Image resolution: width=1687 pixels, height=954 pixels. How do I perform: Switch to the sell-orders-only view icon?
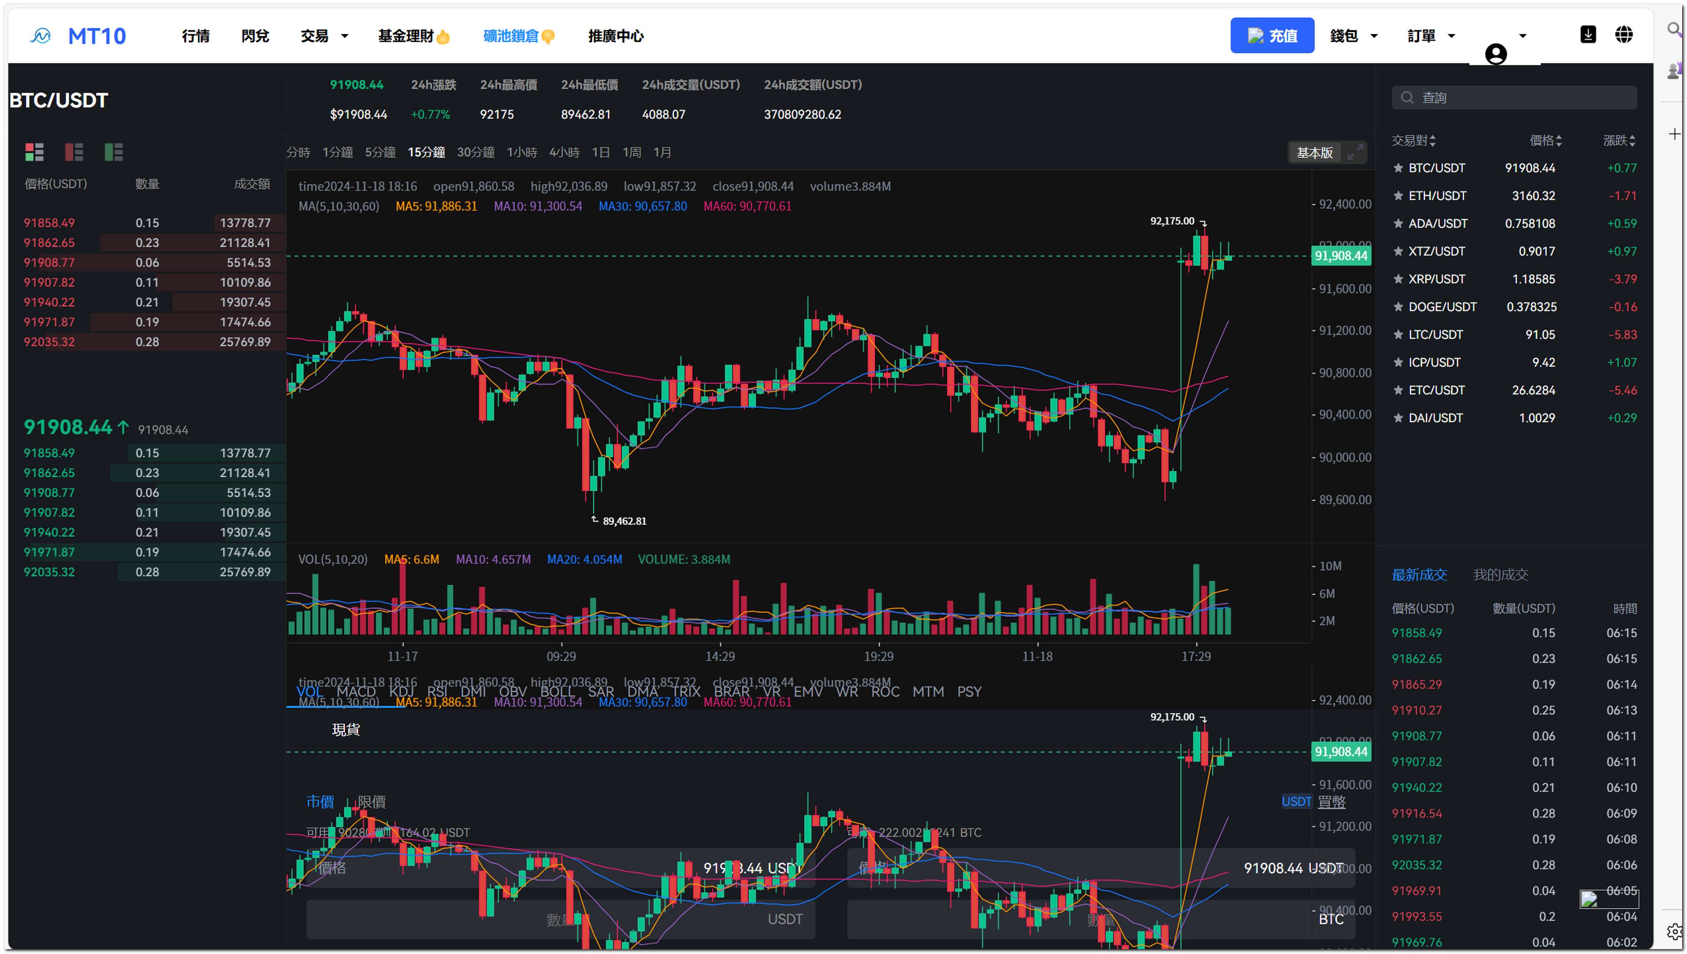pyautogui.click(x=74, y=152)
